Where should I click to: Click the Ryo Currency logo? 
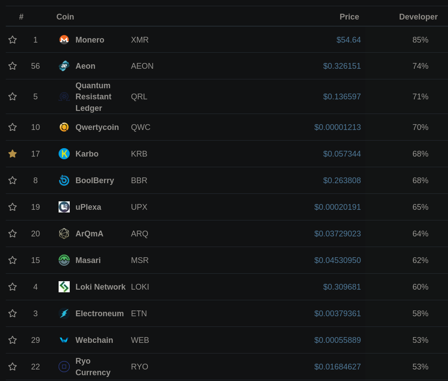click(x=64, y=367)
